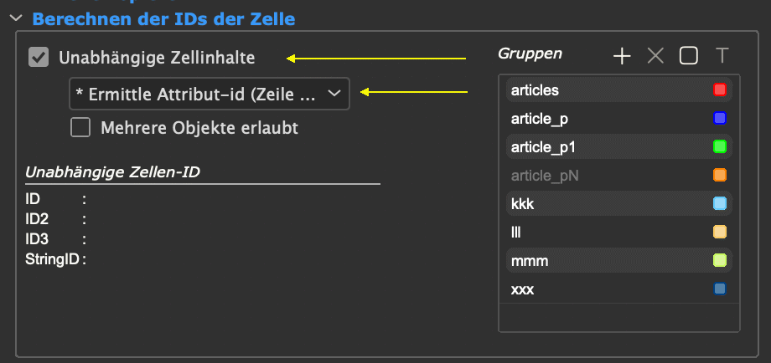The height and width of the screenshot is (363, 771).
Task: Select the mmm group entry
Action: click(619, 260)
